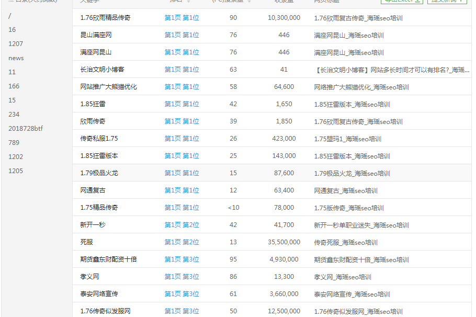
Task: Click page title 1.75版传奇_海瑶seo培训
Action: click(x=349, y=208)
